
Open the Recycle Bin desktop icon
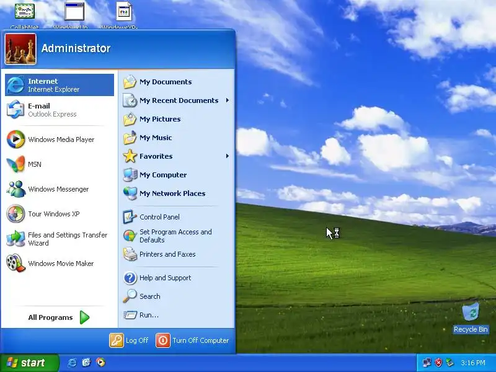471,317
